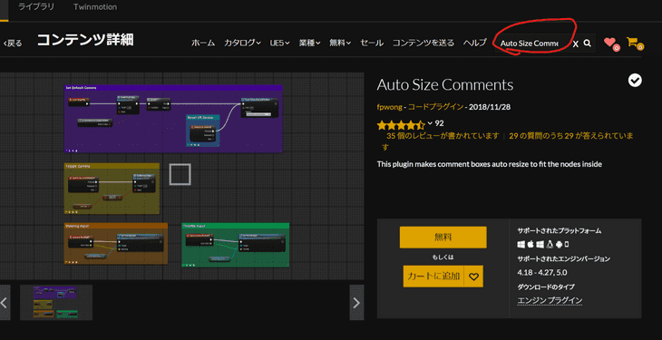Click the search magnifier icon
The width and height of the screenshot is (662, 340).
click(588, 44)
